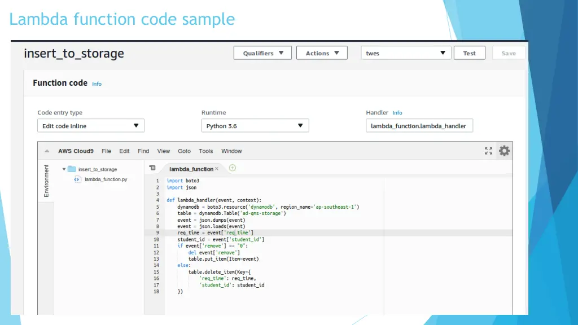Click the insert_to_storage function title

(x=74, y=54)
